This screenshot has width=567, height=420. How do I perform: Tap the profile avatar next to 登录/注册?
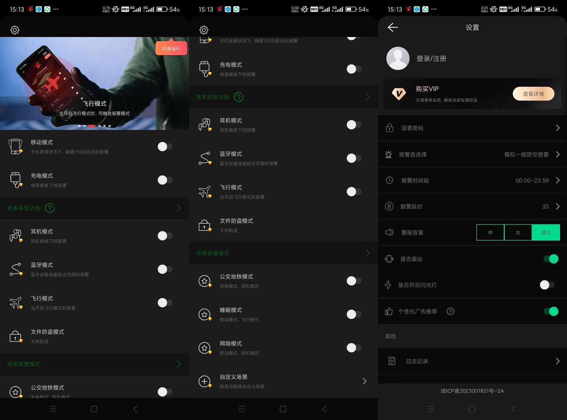(x=398, y=58)
